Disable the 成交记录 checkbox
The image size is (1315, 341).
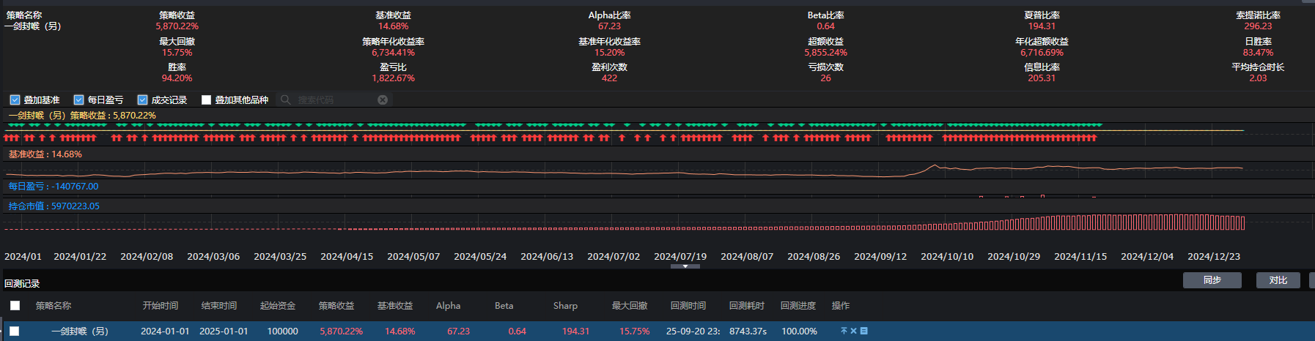142,100
